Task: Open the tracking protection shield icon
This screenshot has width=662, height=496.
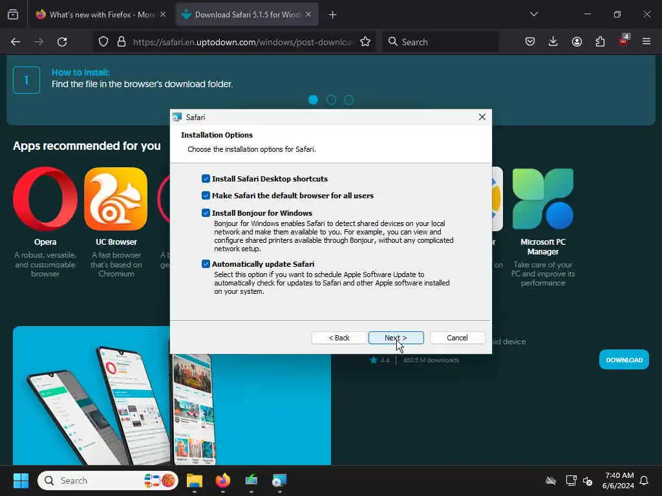Action: 103,42
